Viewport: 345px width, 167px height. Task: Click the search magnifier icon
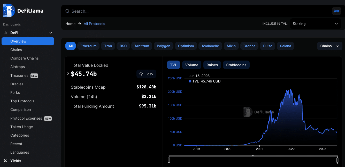(67, 11)
